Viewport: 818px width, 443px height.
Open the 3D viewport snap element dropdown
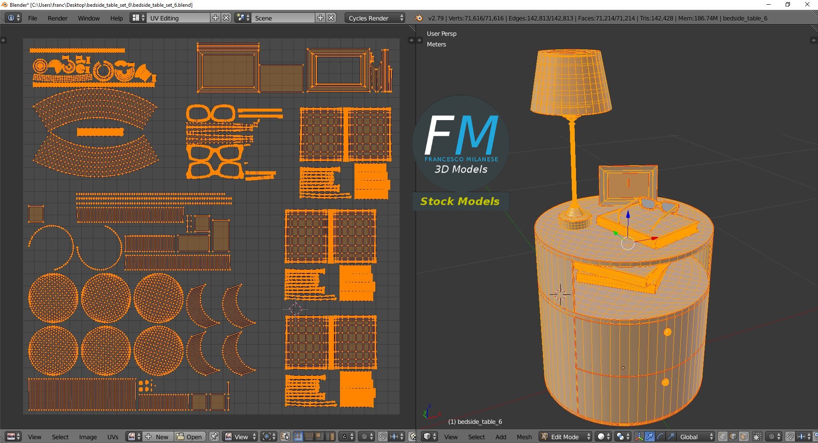pyautogui.click(x=804, y=437)
